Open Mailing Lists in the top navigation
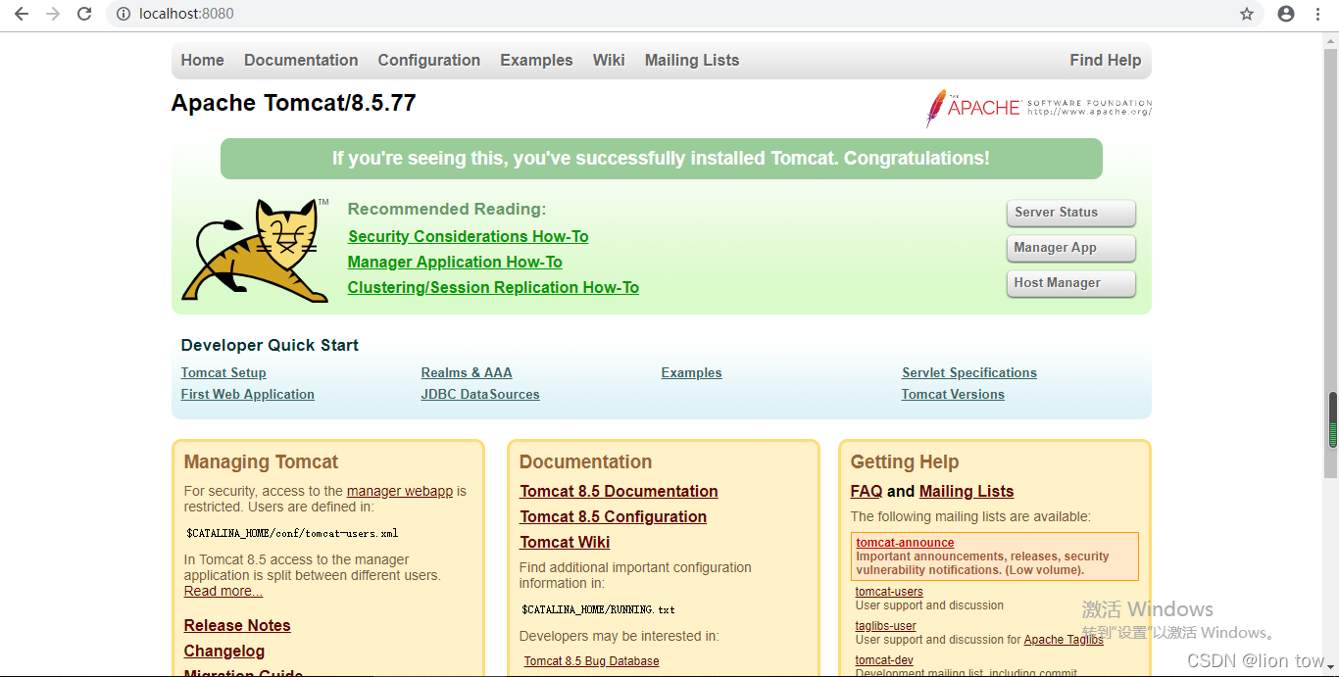Screen dimensions: 1339x677 click(x=692, y=60)
